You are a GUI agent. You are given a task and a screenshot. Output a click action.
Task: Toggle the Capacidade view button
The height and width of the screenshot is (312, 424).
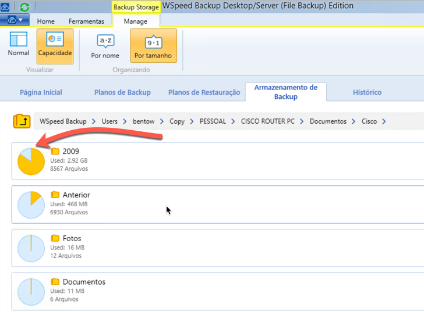tap(55, 46)
